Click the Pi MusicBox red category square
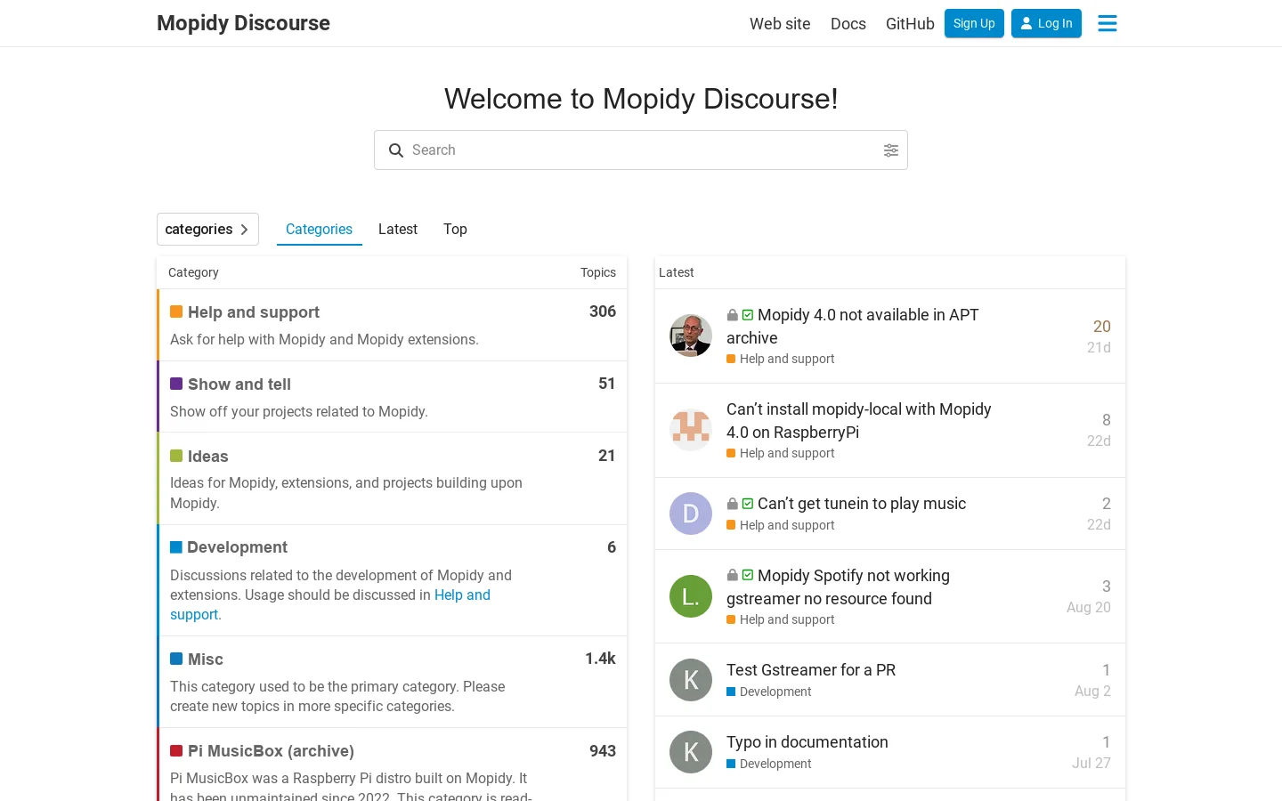 (x=176, y=750)
